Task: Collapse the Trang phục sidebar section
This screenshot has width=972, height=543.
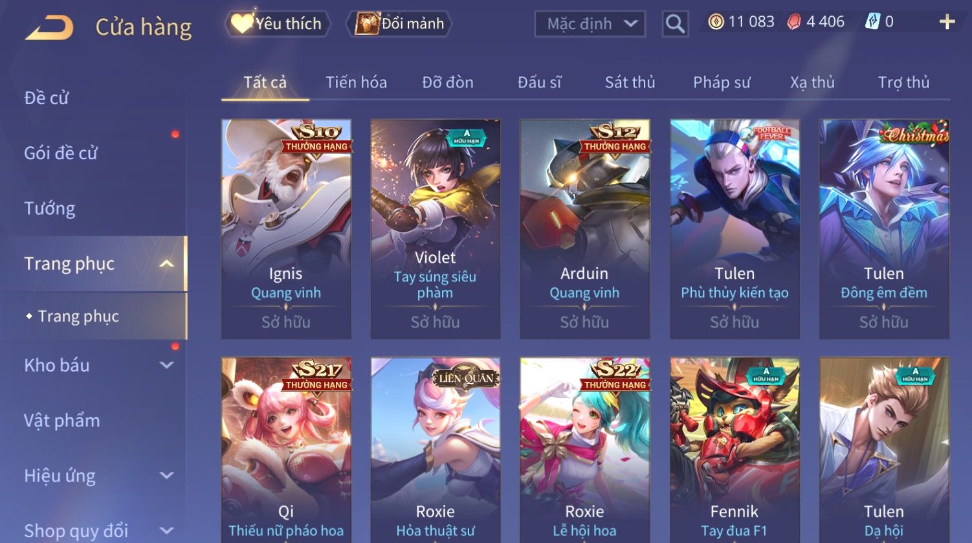Action: pyautogui.click(x=166, y=263)
